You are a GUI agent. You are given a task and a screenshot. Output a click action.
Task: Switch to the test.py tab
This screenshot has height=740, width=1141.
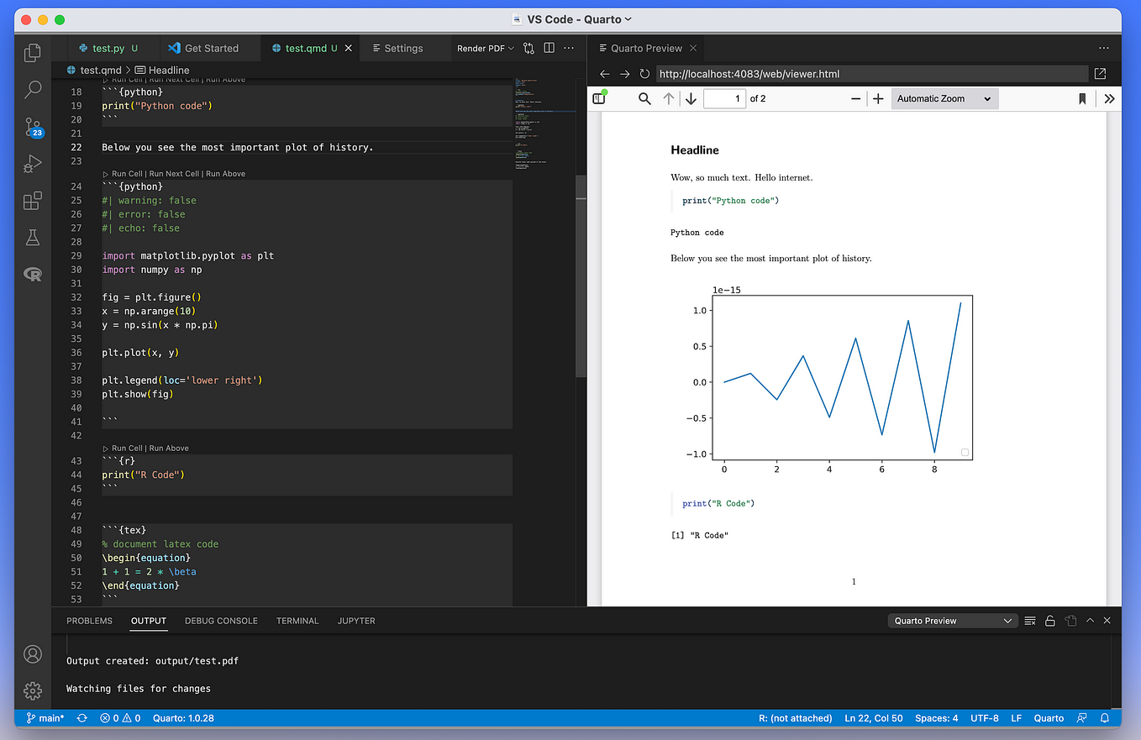click(108, 48)
